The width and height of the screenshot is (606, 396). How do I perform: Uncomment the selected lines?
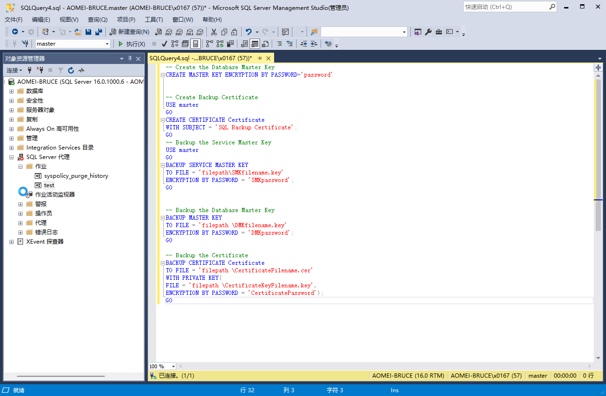tap(290, 44)
